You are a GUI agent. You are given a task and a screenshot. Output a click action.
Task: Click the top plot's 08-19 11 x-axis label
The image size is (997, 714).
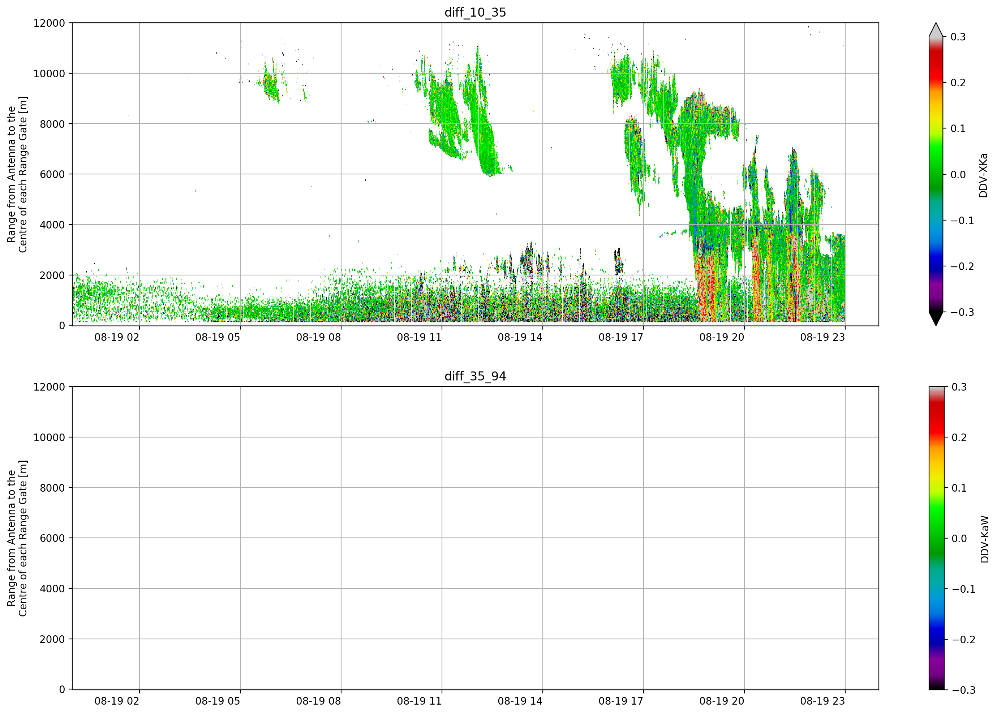click(420, 337)
